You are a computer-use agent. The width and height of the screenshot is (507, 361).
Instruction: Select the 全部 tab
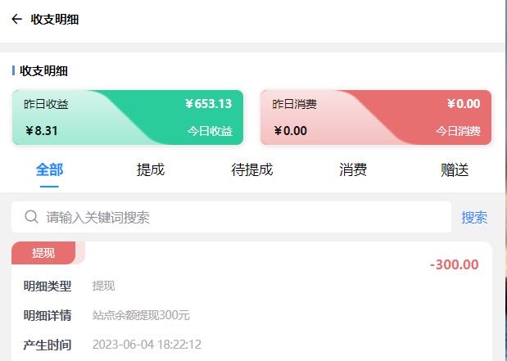click(49, 170)
